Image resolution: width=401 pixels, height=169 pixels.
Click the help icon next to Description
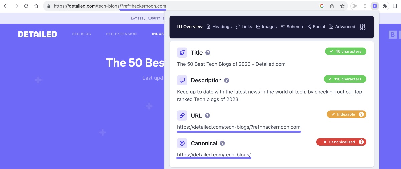[227, 80]
